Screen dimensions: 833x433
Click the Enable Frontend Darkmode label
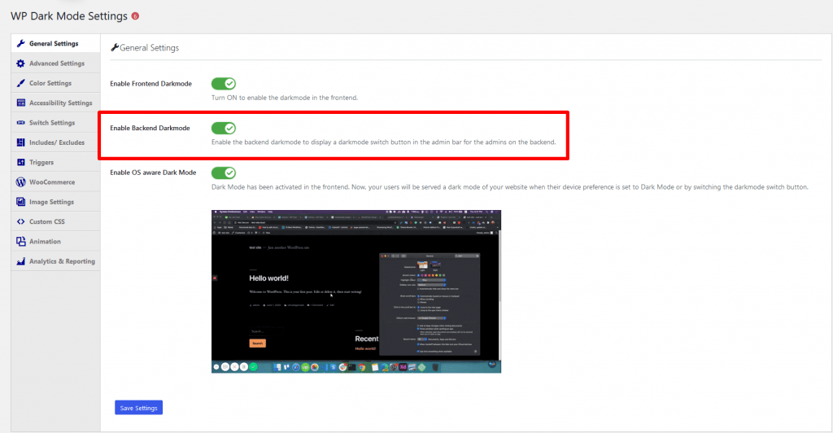(150, 83)
